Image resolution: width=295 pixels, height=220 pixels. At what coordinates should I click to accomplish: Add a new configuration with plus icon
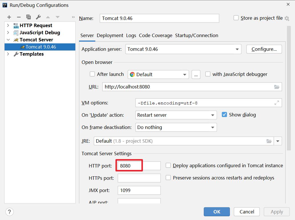[x=9, y=17]
